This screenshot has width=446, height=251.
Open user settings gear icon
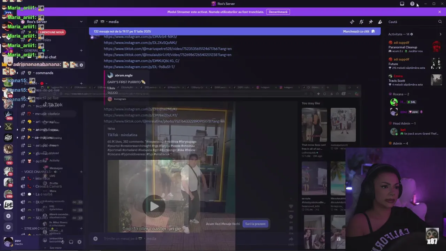(x=79, y=242)
